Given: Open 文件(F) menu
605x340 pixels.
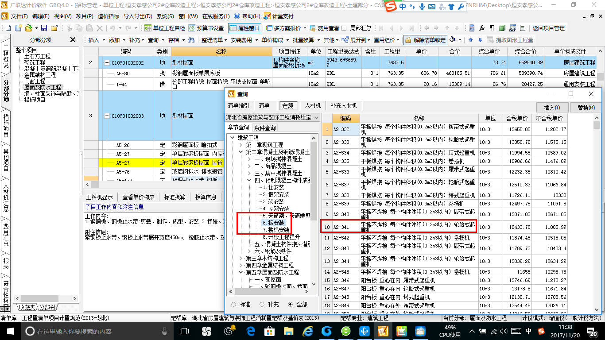Looking at the screenshot, I should (x=19, y=16).
